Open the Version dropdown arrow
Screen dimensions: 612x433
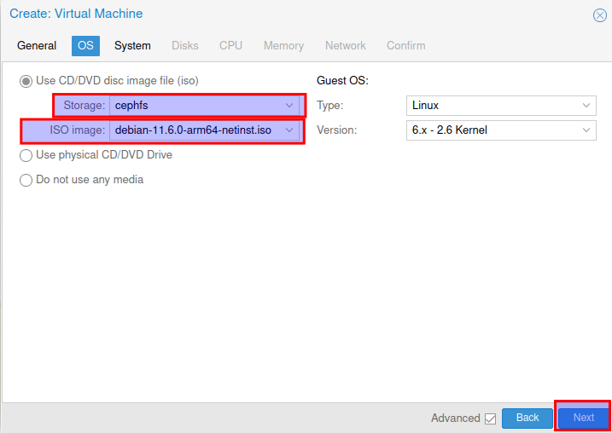click(586, 130)
